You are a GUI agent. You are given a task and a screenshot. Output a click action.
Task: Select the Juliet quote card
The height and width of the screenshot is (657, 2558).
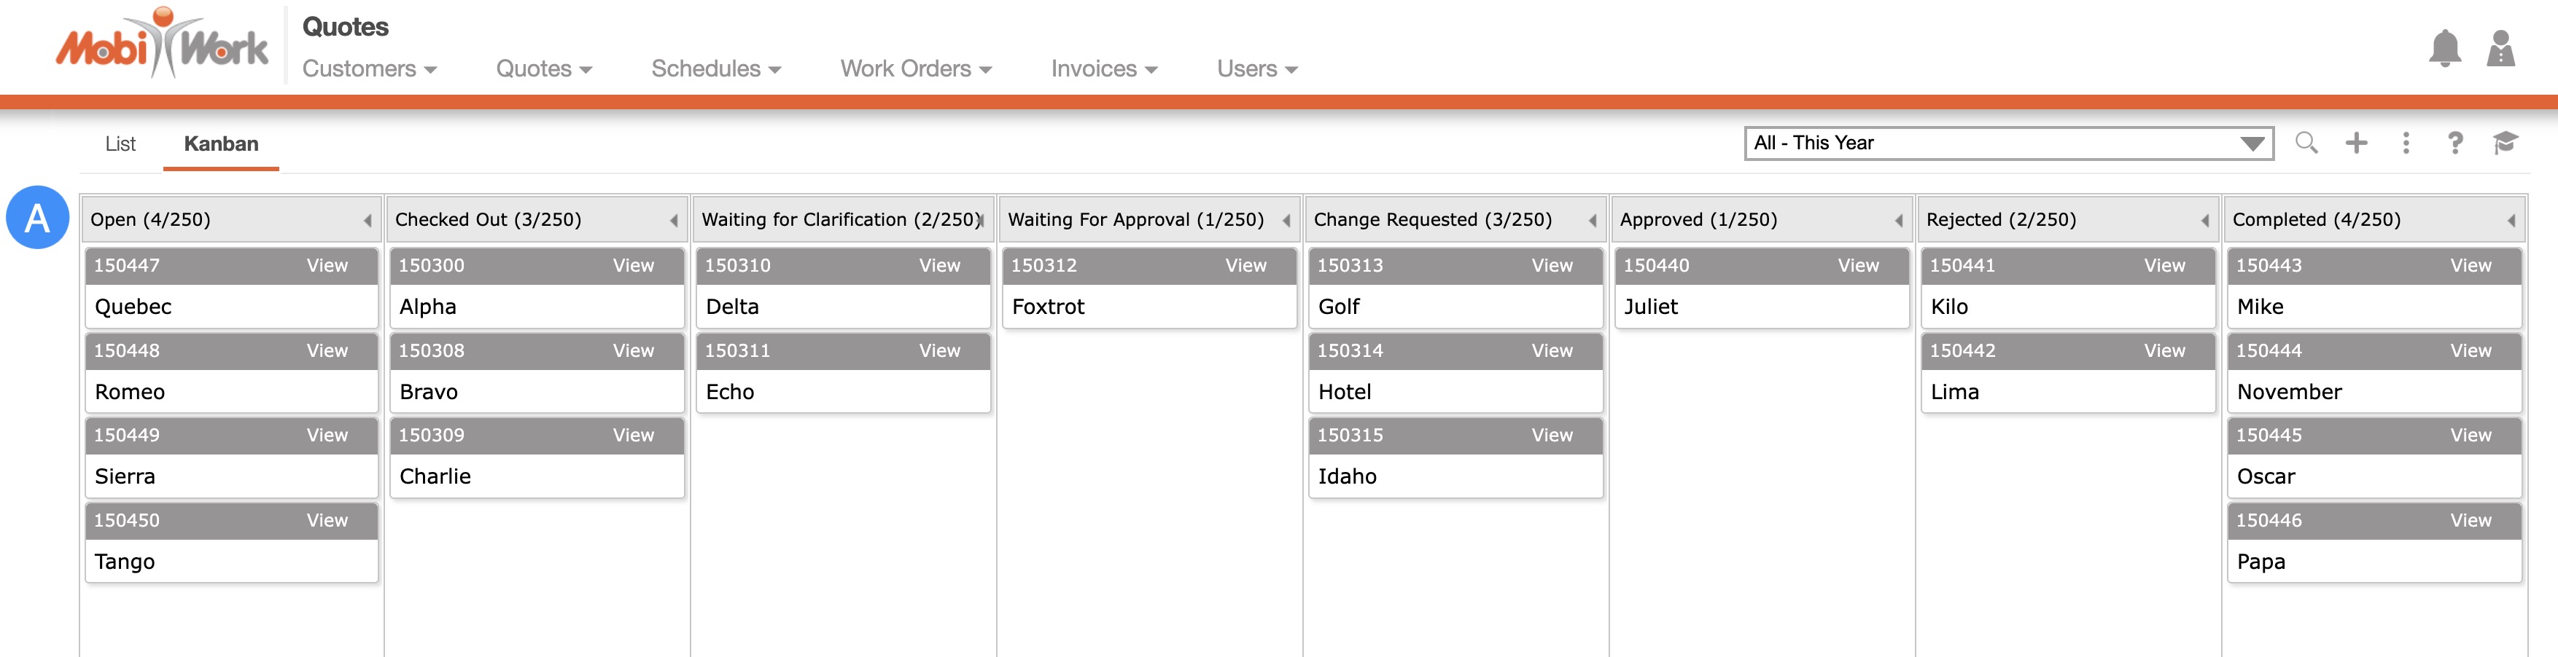pyautogui.click(x=1760, y=307)
